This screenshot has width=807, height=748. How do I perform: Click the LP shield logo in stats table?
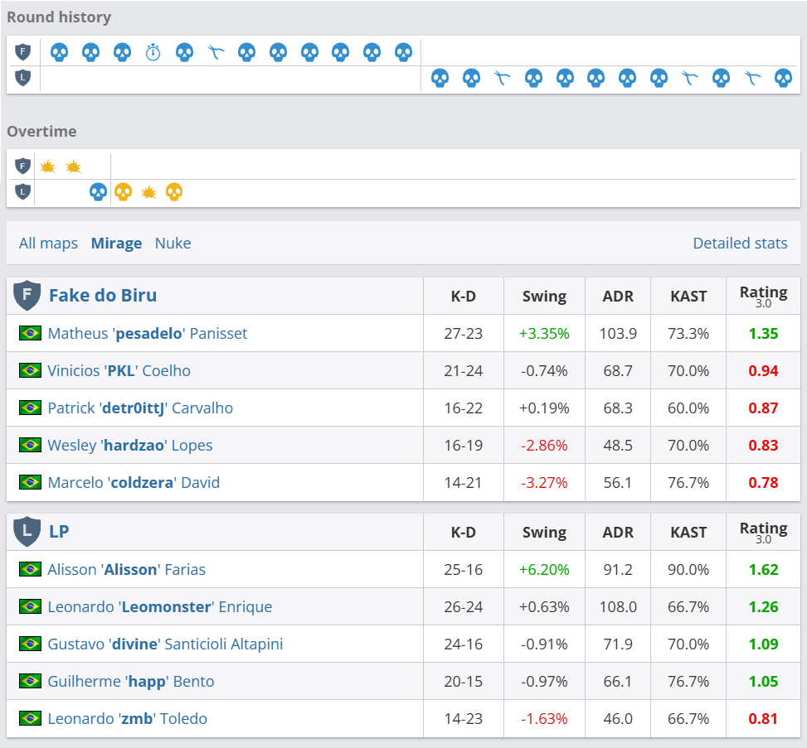coord(27,532)
